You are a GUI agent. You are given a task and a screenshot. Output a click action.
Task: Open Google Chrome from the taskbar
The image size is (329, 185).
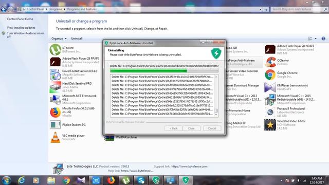[x=66, y=180]
